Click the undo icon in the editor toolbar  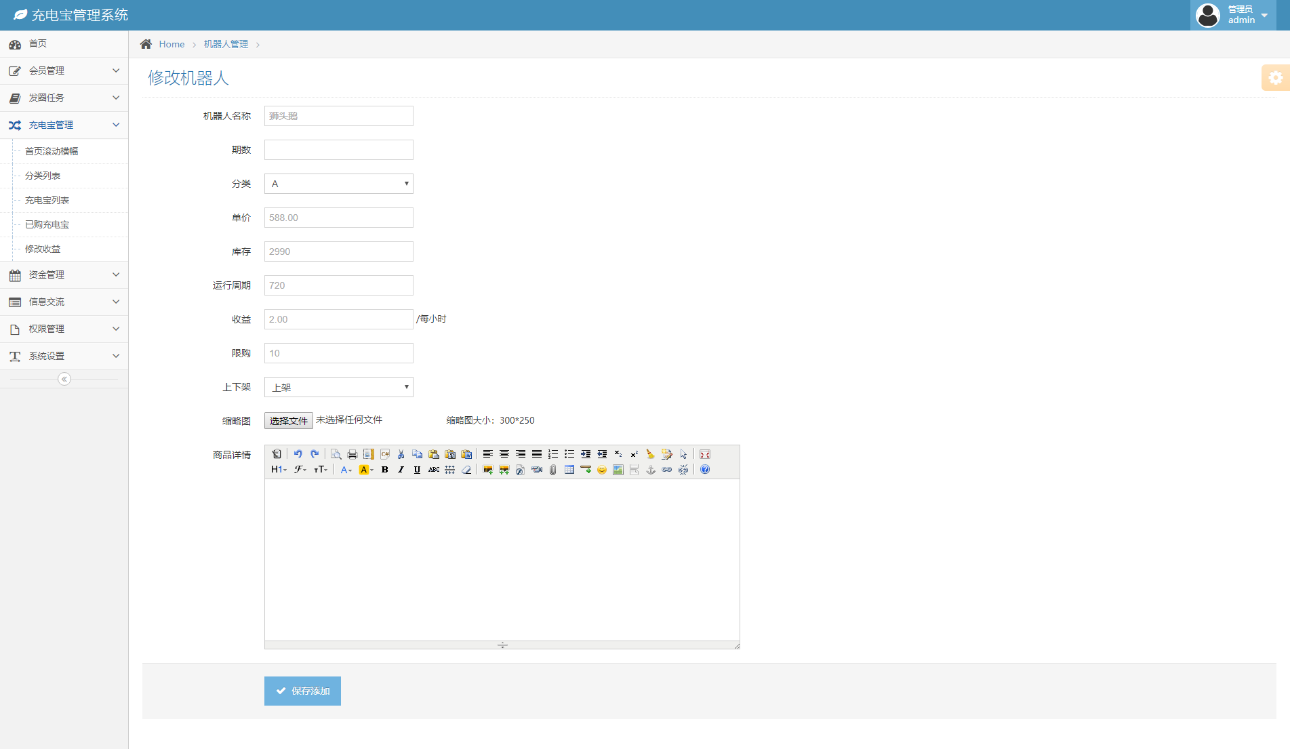pos(298,454)
